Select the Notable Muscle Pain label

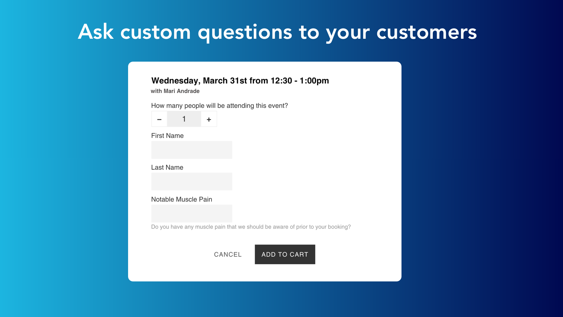[x=182, y=199]
